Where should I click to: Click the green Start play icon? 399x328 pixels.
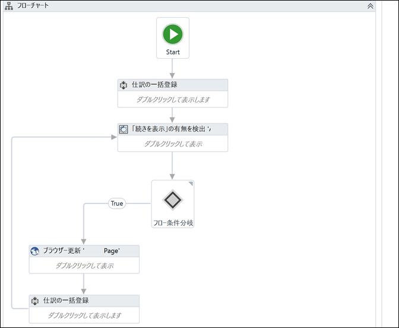(x=173, y=34)
